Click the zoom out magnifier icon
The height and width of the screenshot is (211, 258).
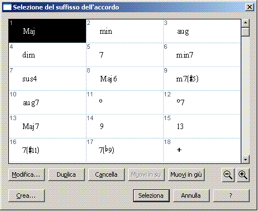(228, 174)
